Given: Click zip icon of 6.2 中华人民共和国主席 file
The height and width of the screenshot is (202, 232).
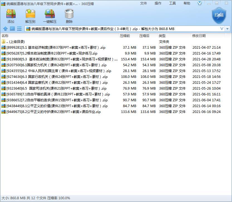Looking at the screenshot, I should (4, 71).
